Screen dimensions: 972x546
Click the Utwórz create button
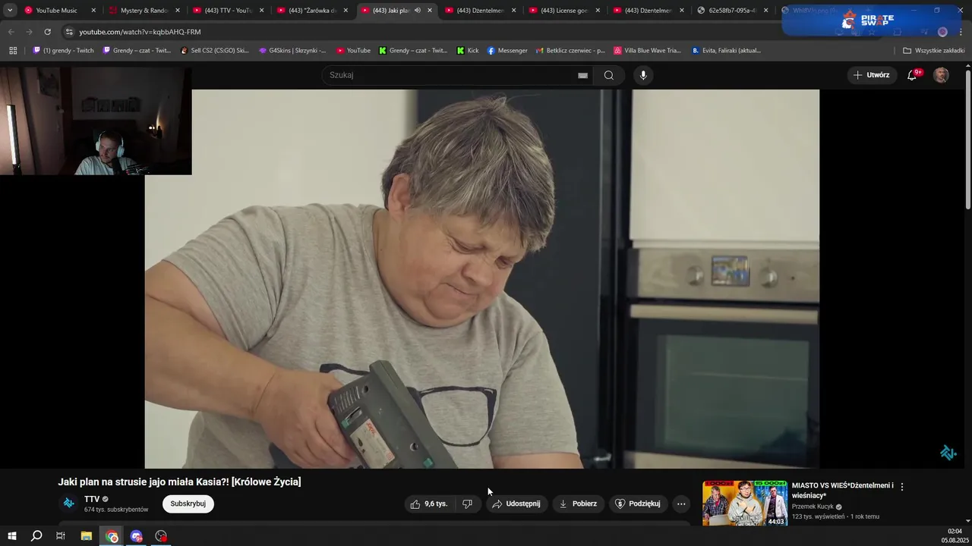871,75
